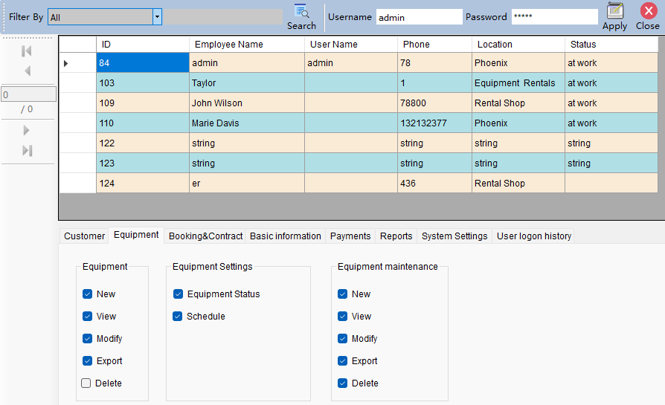Click the Search magnifier icon
Image resolution: width=665 pixels, height=405 pixels.
point(301,11)
